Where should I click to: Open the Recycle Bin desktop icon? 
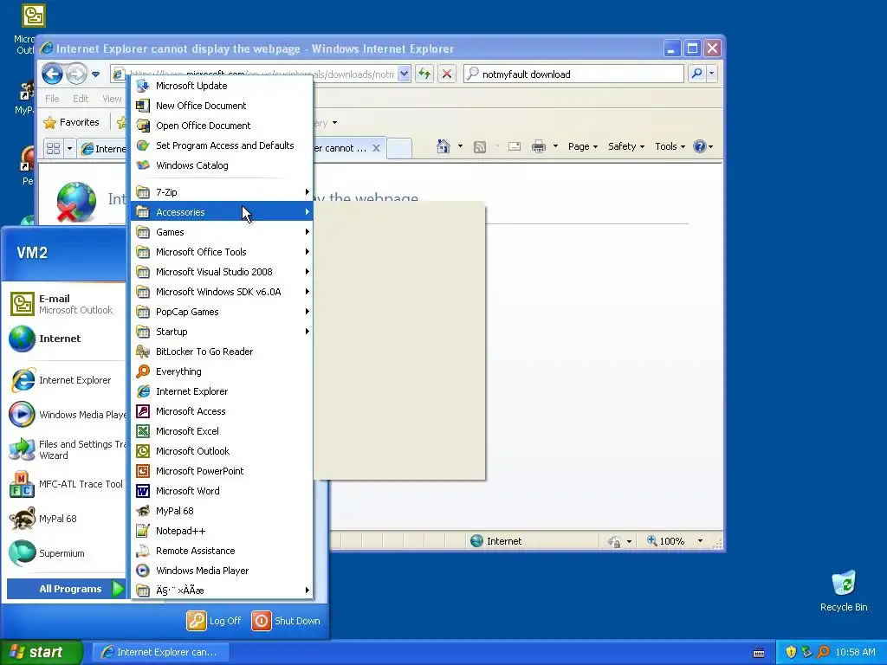pos(844,591)
